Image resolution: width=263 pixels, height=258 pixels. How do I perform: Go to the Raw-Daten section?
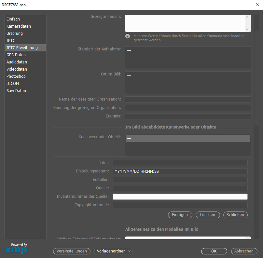16,91
